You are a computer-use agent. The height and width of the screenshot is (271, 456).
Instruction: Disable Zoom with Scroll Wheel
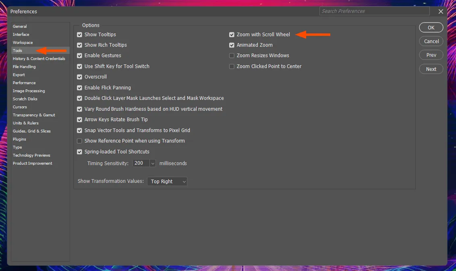click(x=232, y=35)
